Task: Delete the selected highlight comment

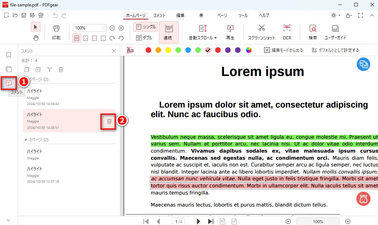Action: 109,121
